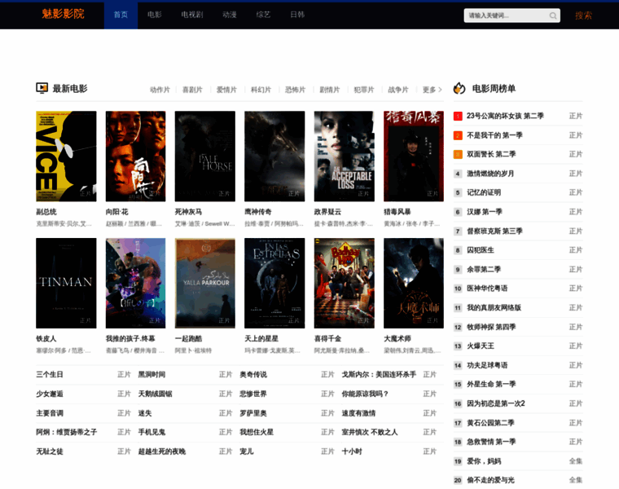Viewport: 619px width, 489px height.
Task: Filter by 科幻片 category
Action: tap(261, 90)
